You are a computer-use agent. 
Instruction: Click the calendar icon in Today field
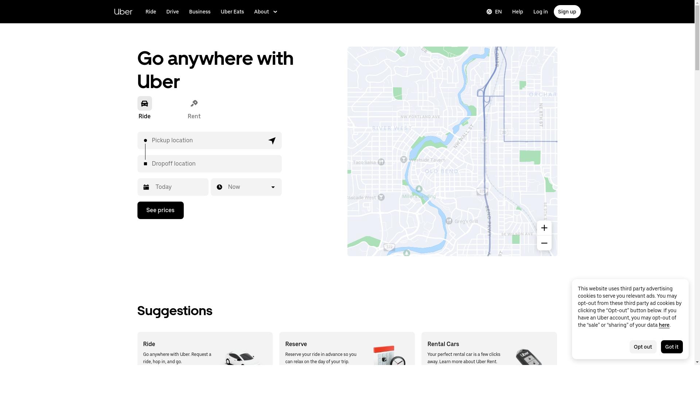tap(146, 187)
